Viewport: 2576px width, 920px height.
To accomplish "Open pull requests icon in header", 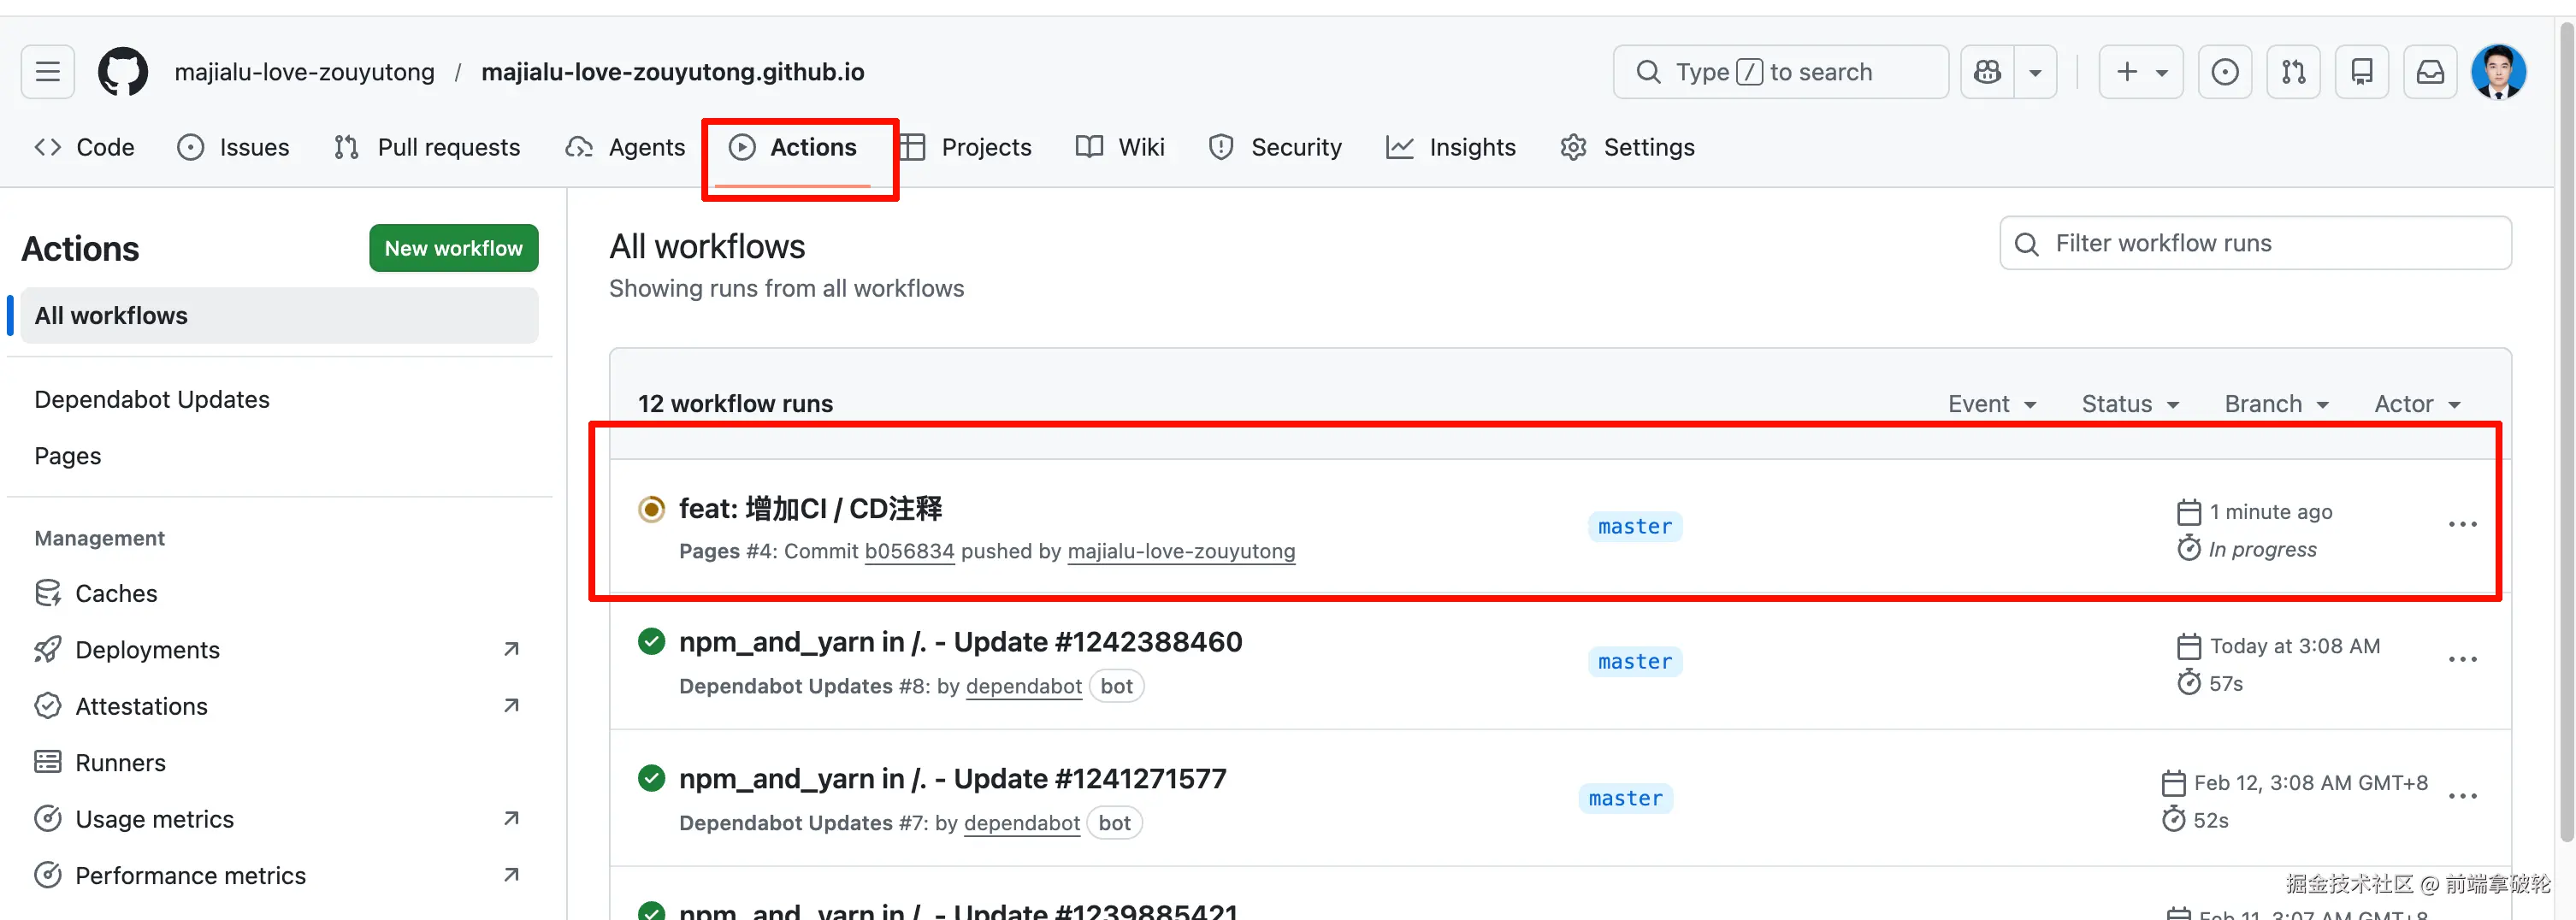I will (2293, 72).
